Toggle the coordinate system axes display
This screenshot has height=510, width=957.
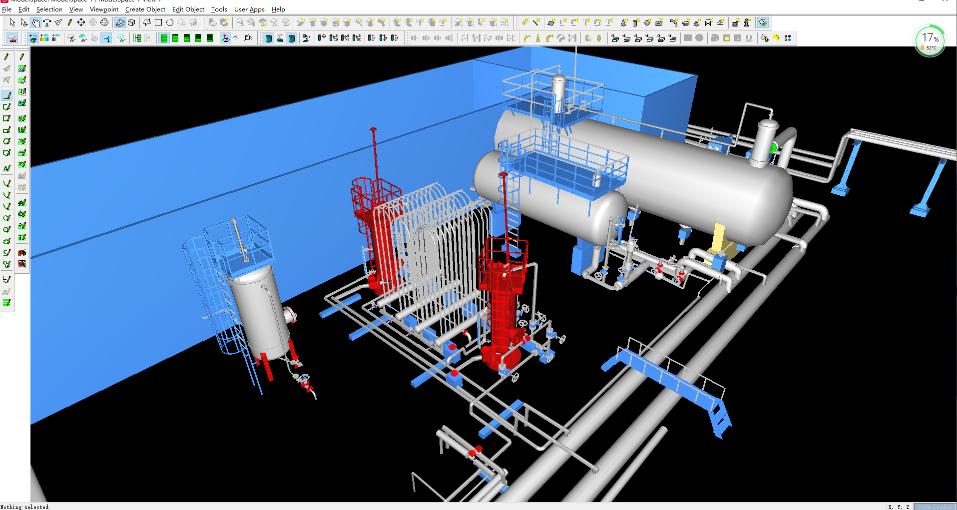pos(225,38)
